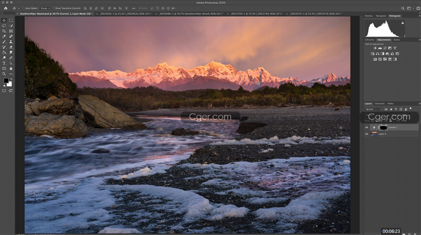Open the layer Kind filter dropdown
The width and height of the screenshot is (421, 235).
374,109
